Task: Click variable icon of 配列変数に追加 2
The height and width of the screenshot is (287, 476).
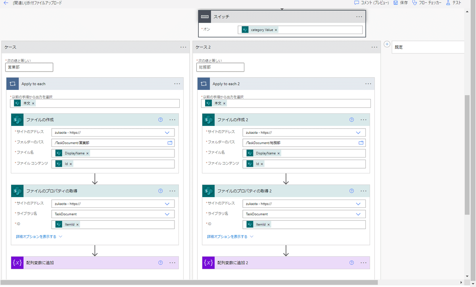Action: tap(209, 262)
